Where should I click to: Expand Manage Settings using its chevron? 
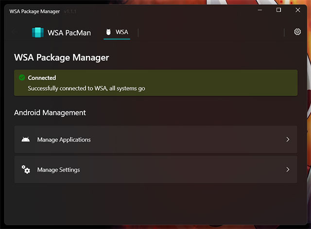point(288,170)
